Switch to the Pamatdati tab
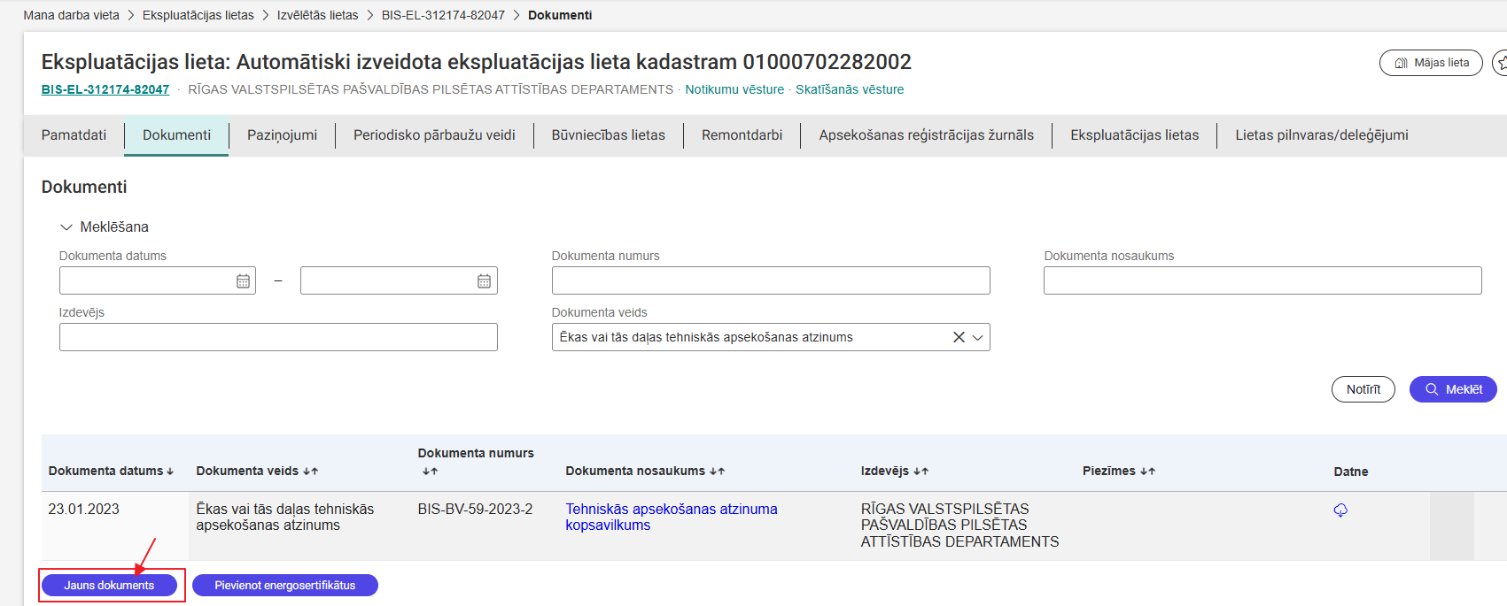 pyautogui.click(x=74, y=135)
